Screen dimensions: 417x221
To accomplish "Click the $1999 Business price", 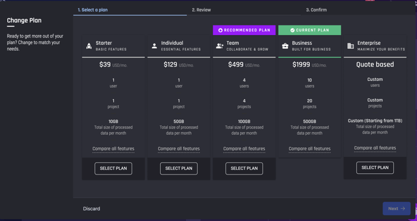I will pyautogui.click(x=301, y=65).
